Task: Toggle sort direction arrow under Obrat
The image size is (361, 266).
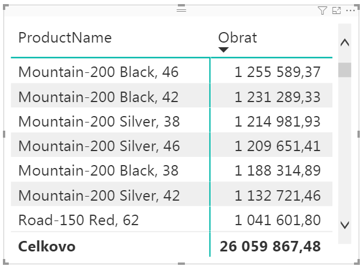Action: [x=223, y=50]
